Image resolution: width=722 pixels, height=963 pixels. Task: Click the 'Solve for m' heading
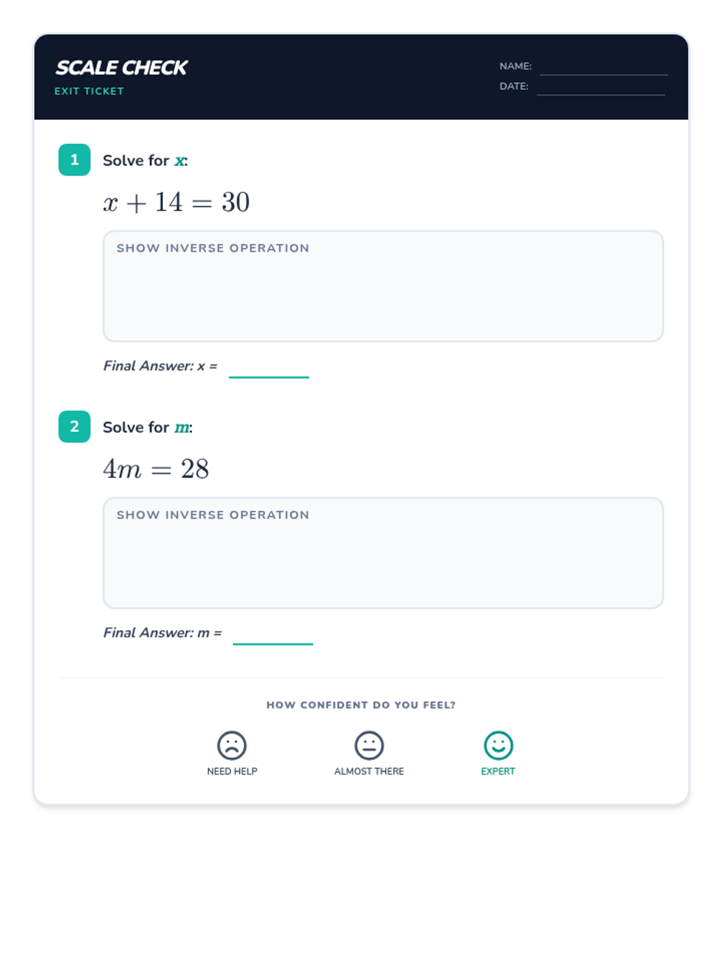tap(147, 427)
